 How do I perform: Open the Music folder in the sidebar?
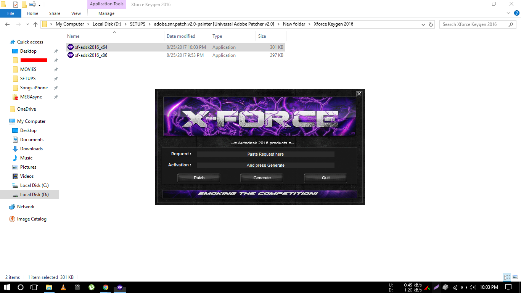click(26, 158)
